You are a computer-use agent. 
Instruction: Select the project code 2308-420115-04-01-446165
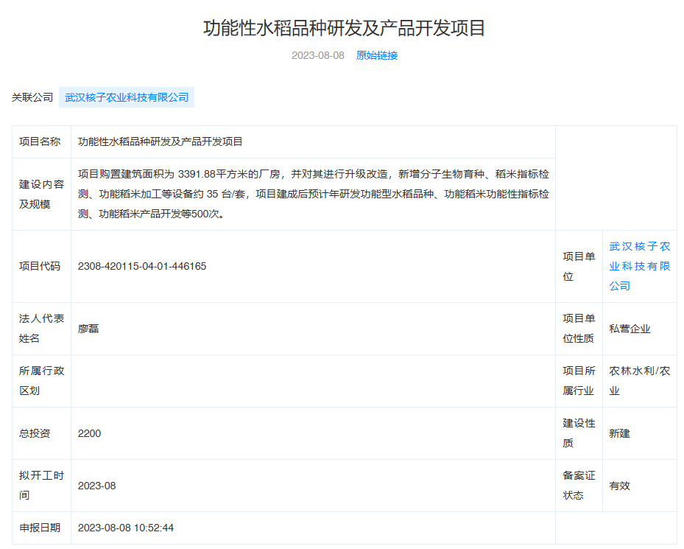pos(142,266)
